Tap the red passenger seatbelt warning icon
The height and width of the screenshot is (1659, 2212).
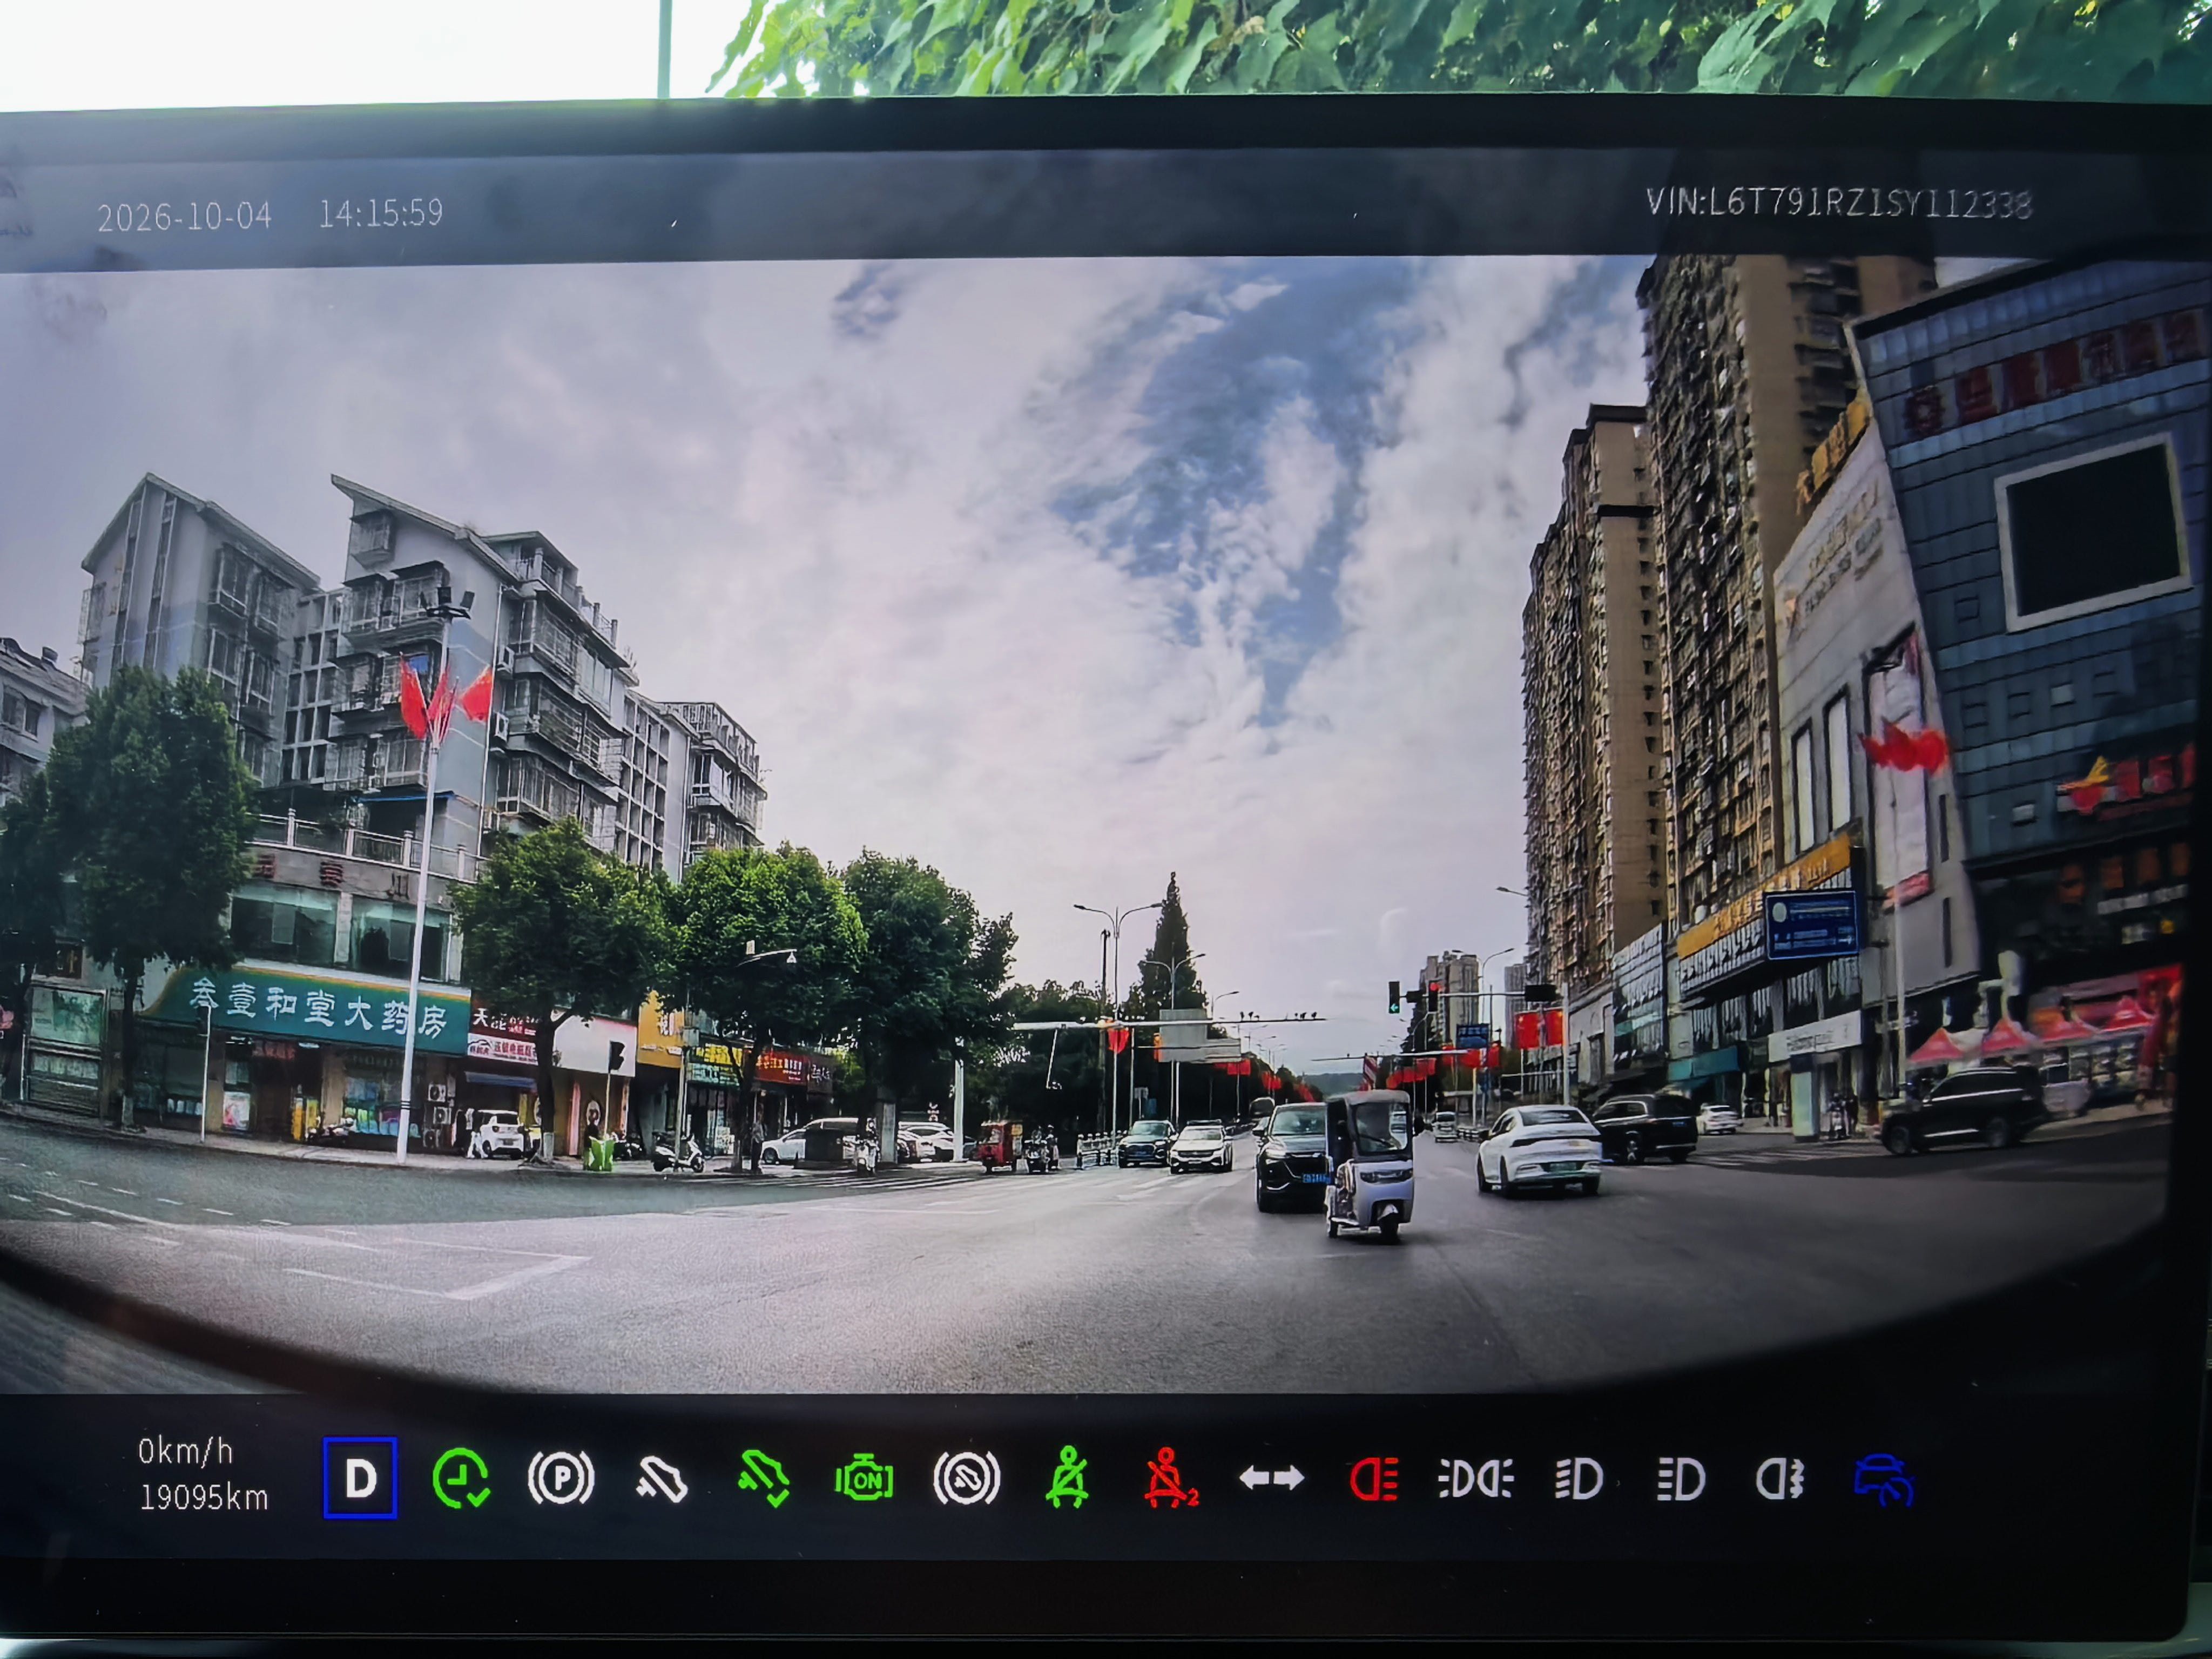pyautogui.click(x=1170, y=1477)
